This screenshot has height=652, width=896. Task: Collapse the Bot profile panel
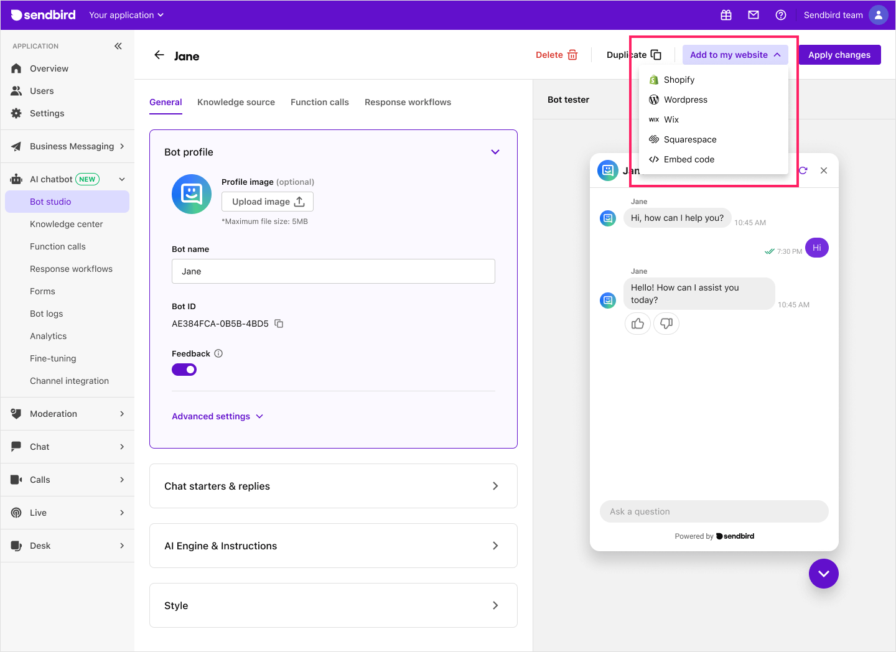point(495,152)
